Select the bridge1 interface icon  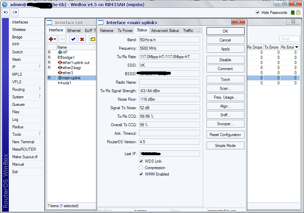[x=60, y=58]
